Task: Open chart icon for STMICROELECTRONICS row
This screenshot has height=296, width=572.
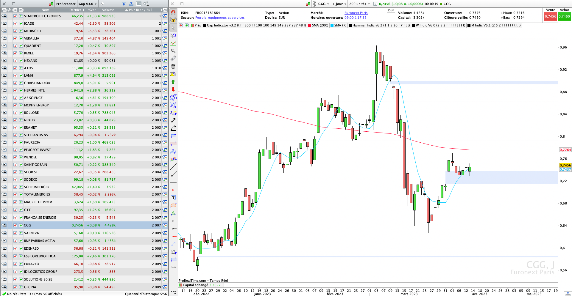Action: (x=165, y=16)
